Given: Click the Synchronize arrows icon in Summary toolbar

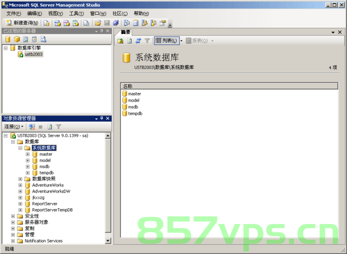Looking at the screenshot, I should coord(138,41).
